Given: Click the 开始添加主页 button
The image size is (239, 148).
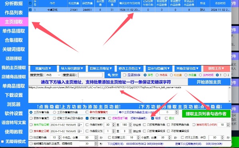Looking at the screenshot, I should pyautogui.click(x=209, y=82).
